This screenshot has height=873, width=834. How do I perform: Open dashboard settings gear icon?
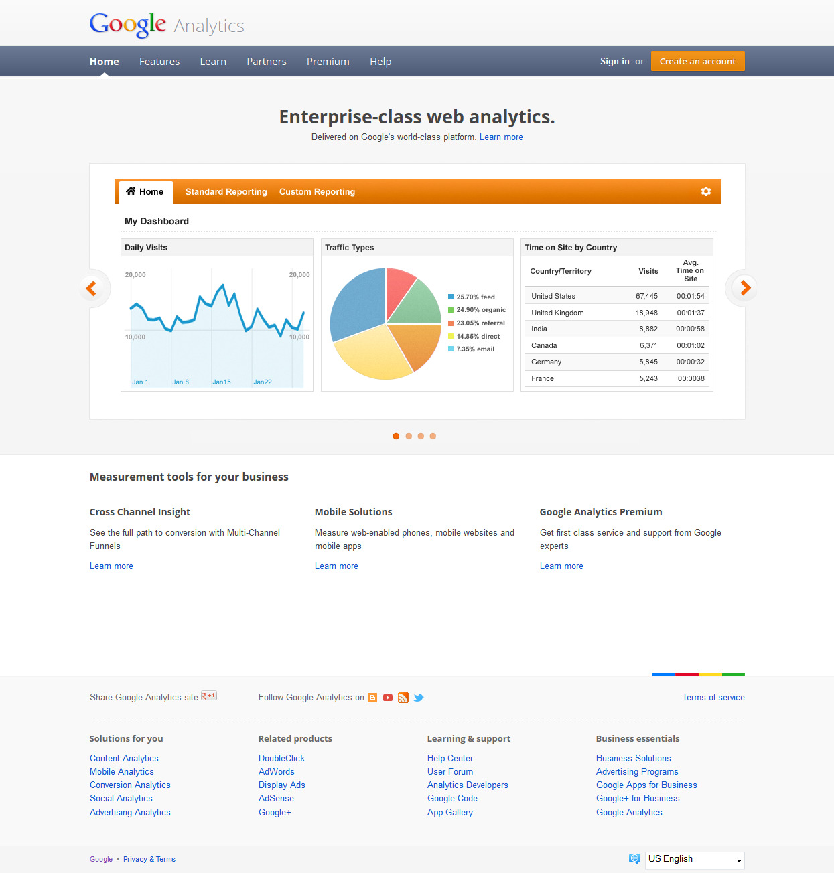[705, 191]
